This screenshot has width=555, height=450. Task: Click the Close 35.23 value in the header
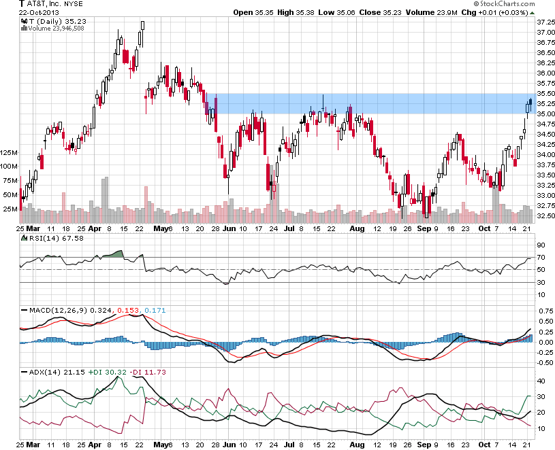click(381, 12)
